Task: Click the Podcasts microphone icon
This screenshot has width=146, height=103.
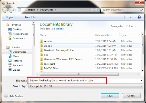Action: tap(10, 65)
